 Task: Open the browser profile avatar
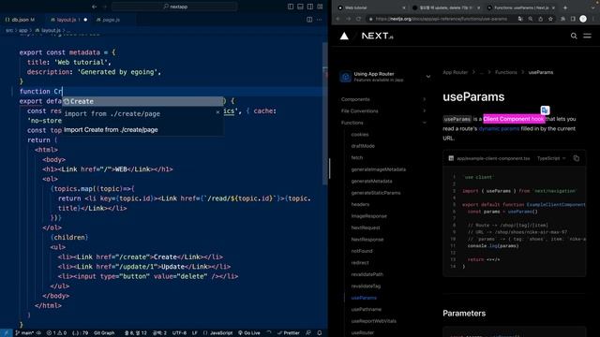(x=583, y=19)
